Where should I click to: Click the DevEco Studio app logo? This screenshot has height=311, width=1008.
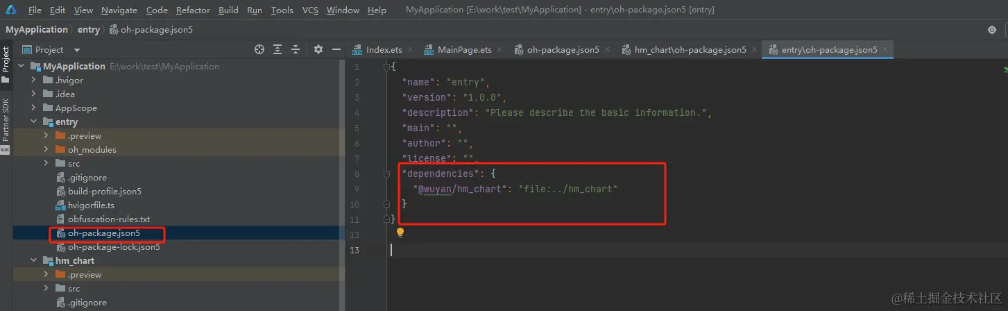11,10
